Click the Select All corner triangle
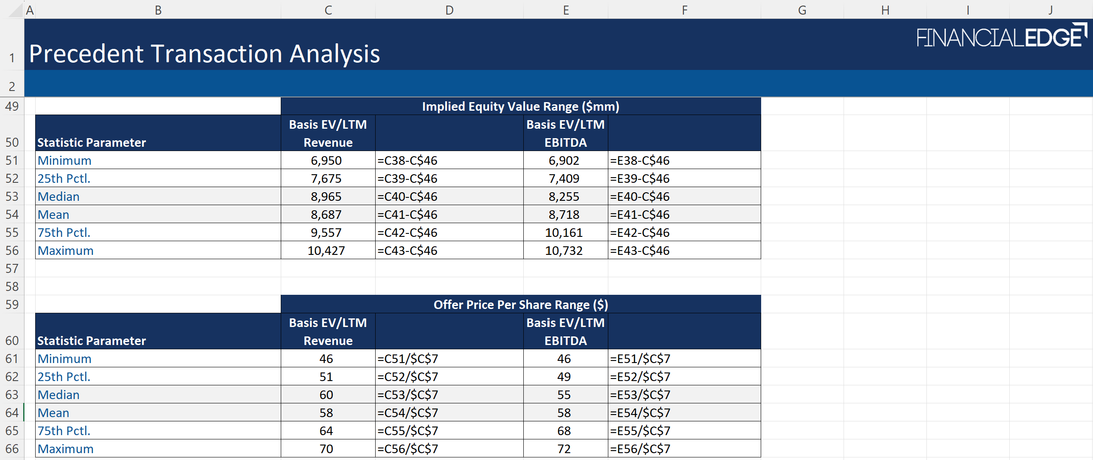 coord(15,10)
